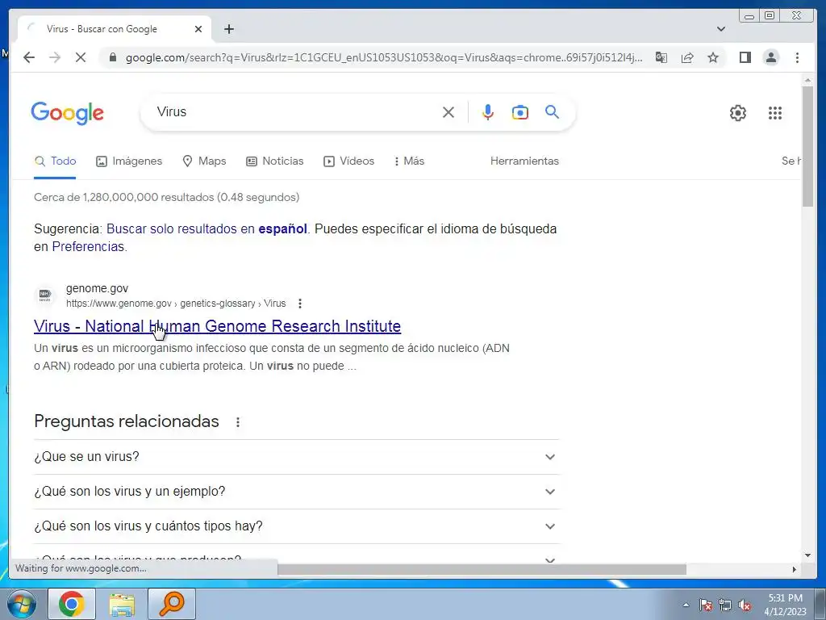Open Chrome side panel
Image resolution: width=826 pixels, height=620 pixels.
click(745, 57)
